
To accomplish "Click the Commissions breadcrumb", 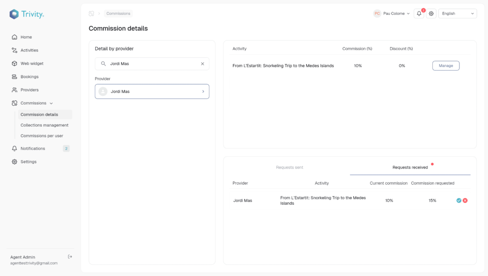I will 118,13.
